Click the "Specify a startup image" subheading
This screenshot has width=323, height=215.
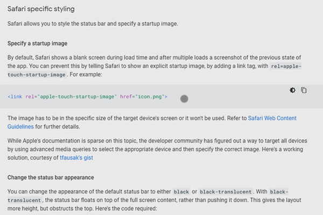point(37,44)
